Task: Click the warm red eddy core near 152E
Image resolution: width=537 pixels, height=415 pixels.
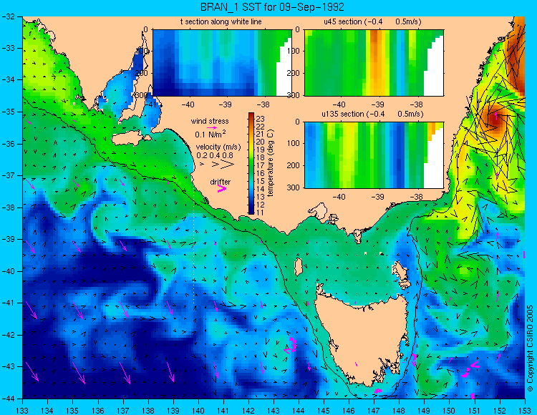Action: [496, 119]
